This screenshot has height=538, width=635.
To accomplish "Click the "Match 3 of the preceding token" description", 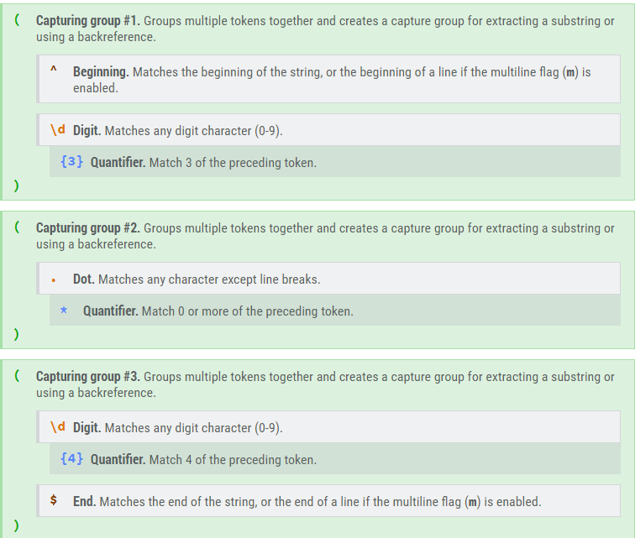I will coord(233,163).
